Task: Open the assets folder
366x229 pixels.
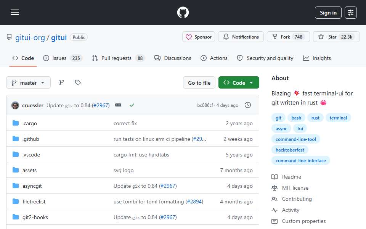Action: click(29, 170)
